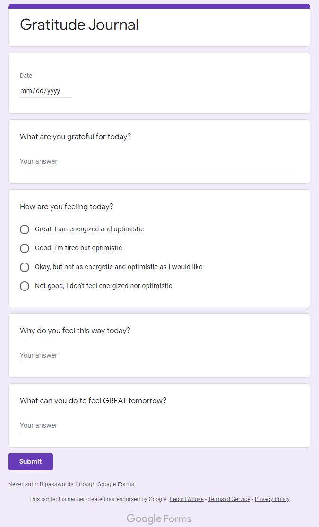Pick the 'Okay, but not as energetic' radio option

(x=25, y=267)
